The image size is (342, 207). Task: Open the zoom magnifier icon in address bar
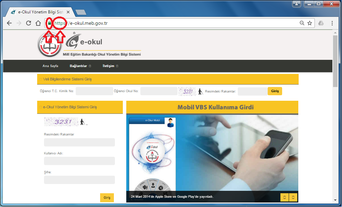[x=302, y=23]
